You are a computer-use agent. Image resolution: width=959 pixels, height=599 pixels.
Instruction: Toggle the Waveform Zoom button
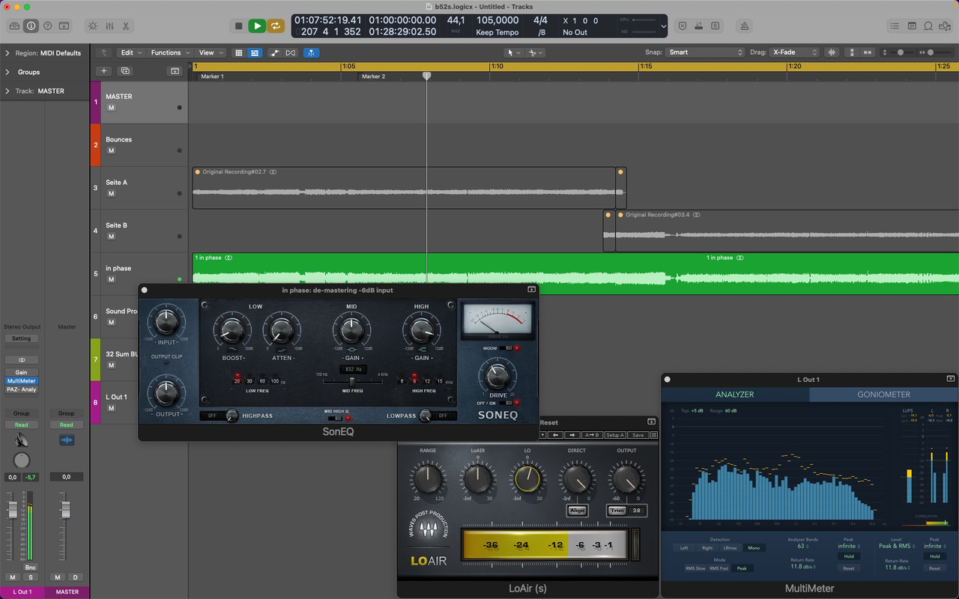tap(832, 52)
